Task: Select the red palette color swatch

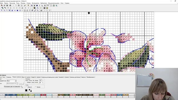Action: tap(43, 95)
